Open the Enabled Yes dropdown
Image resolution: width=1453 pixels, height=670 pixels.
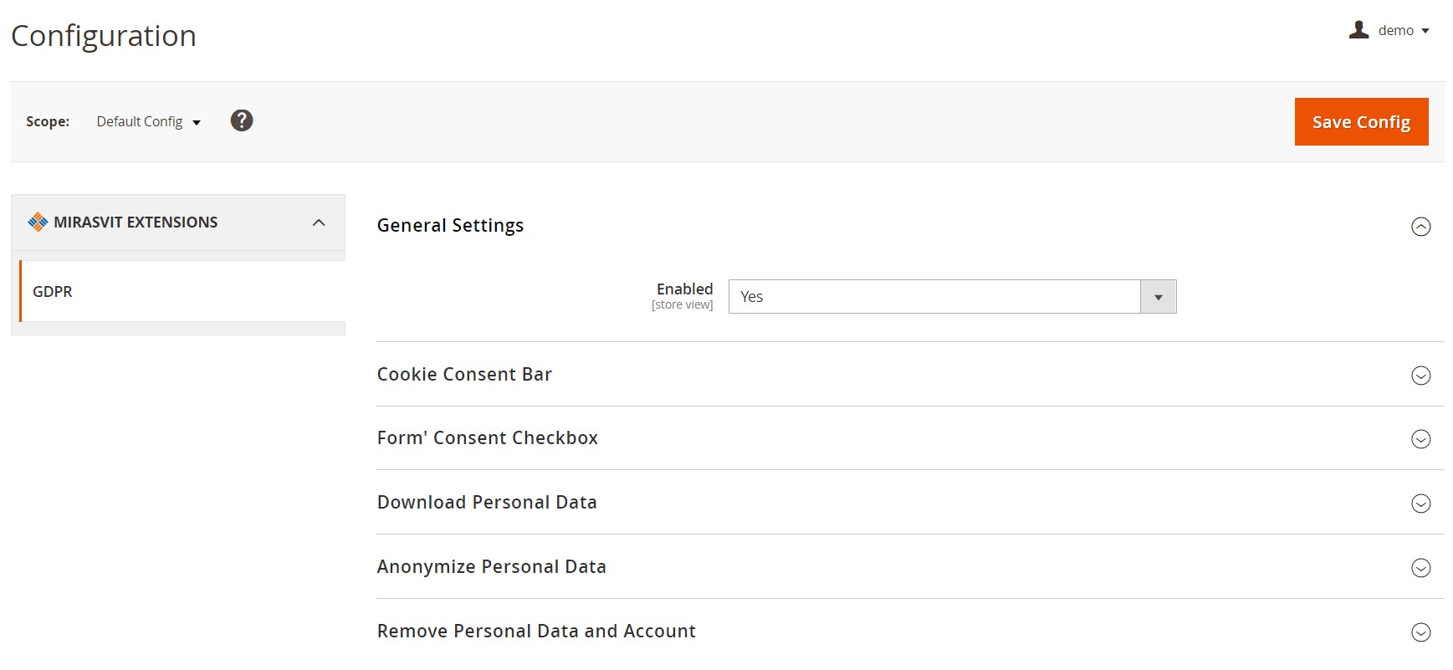(952, 296)
